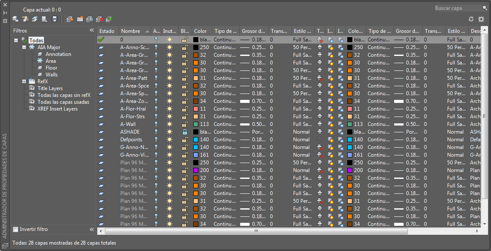Lock layer 0 using its padlock
This screenshot has width=491, height=251.
pyautogui.click(x=185, y=40)
